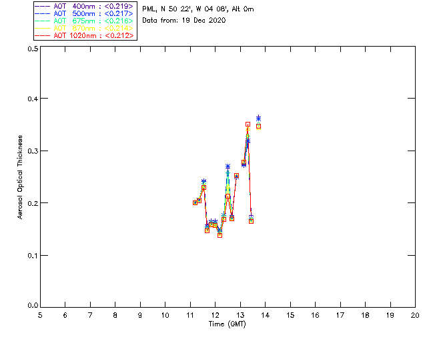
Task: Click the y-axis tick label 0.4
Action: pos(33,99)
